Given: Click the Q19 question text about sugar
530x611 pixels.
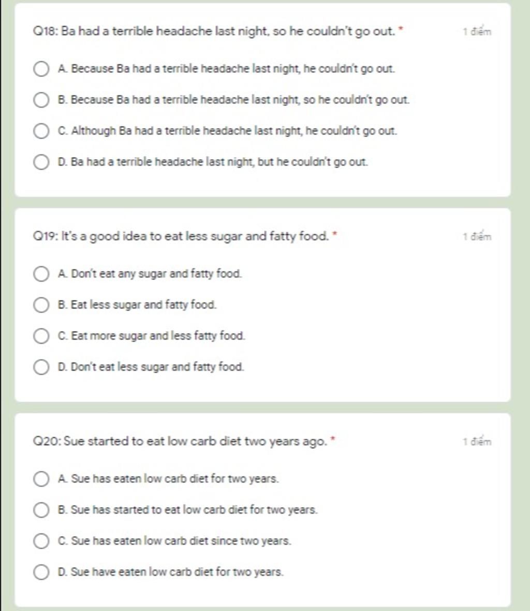Looking at the screenshot, I should tap(181, 236).
